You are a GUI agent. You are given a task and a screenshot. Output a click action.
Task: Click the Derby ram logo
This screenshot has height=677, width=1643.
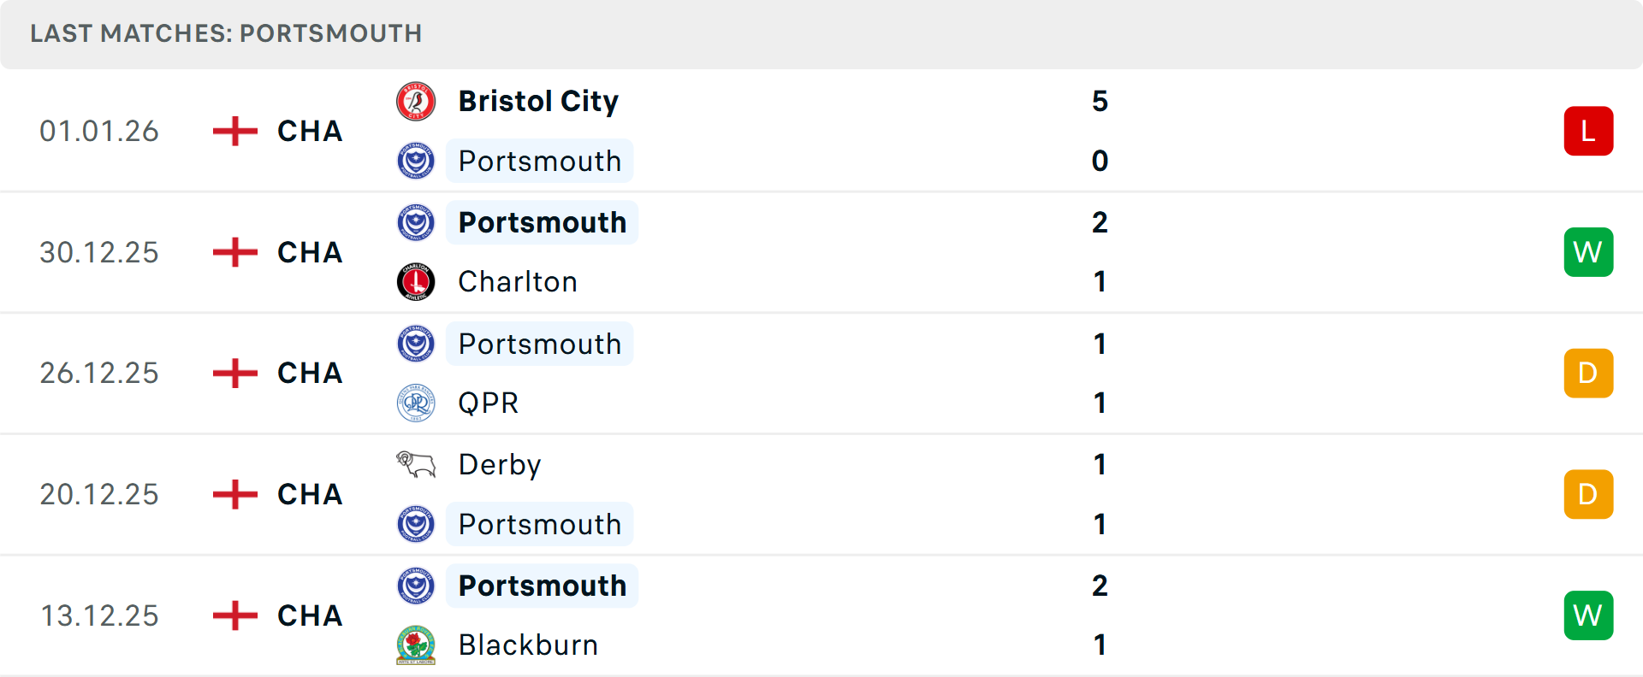point(416,464)
